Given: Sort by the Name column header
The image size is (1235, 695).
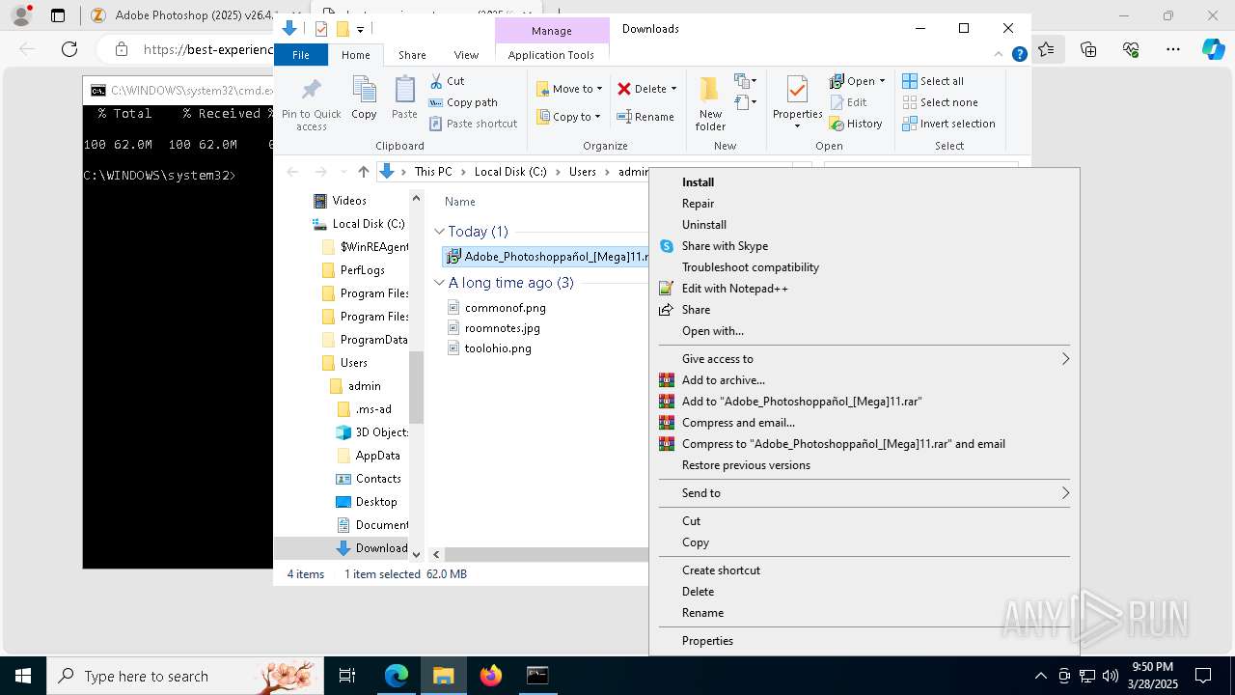Looking at the screenshot, I should (x=460, y=202).
